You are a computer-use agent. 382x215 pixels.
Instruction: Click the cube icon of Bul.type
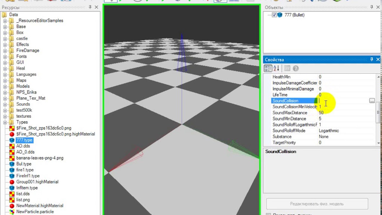(12, 164)
